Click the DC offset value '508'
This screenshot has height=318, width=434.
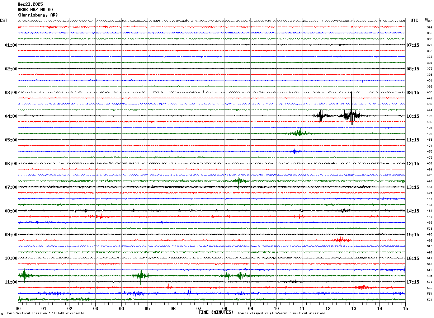[429, 229]
